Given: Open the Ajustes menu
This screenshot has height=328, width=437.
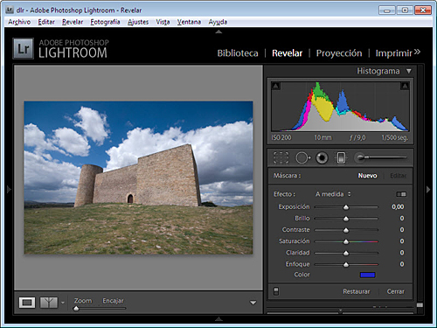Looking at the screenshot, I should (138, 22).
